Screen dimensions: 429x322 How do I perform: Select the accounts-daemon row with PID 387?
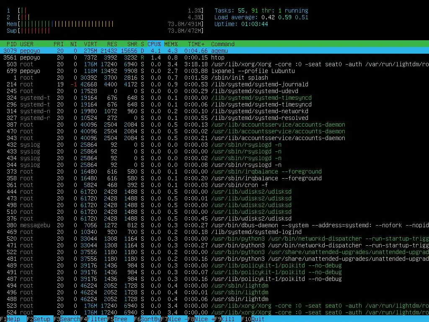click(x=214, y=125)
